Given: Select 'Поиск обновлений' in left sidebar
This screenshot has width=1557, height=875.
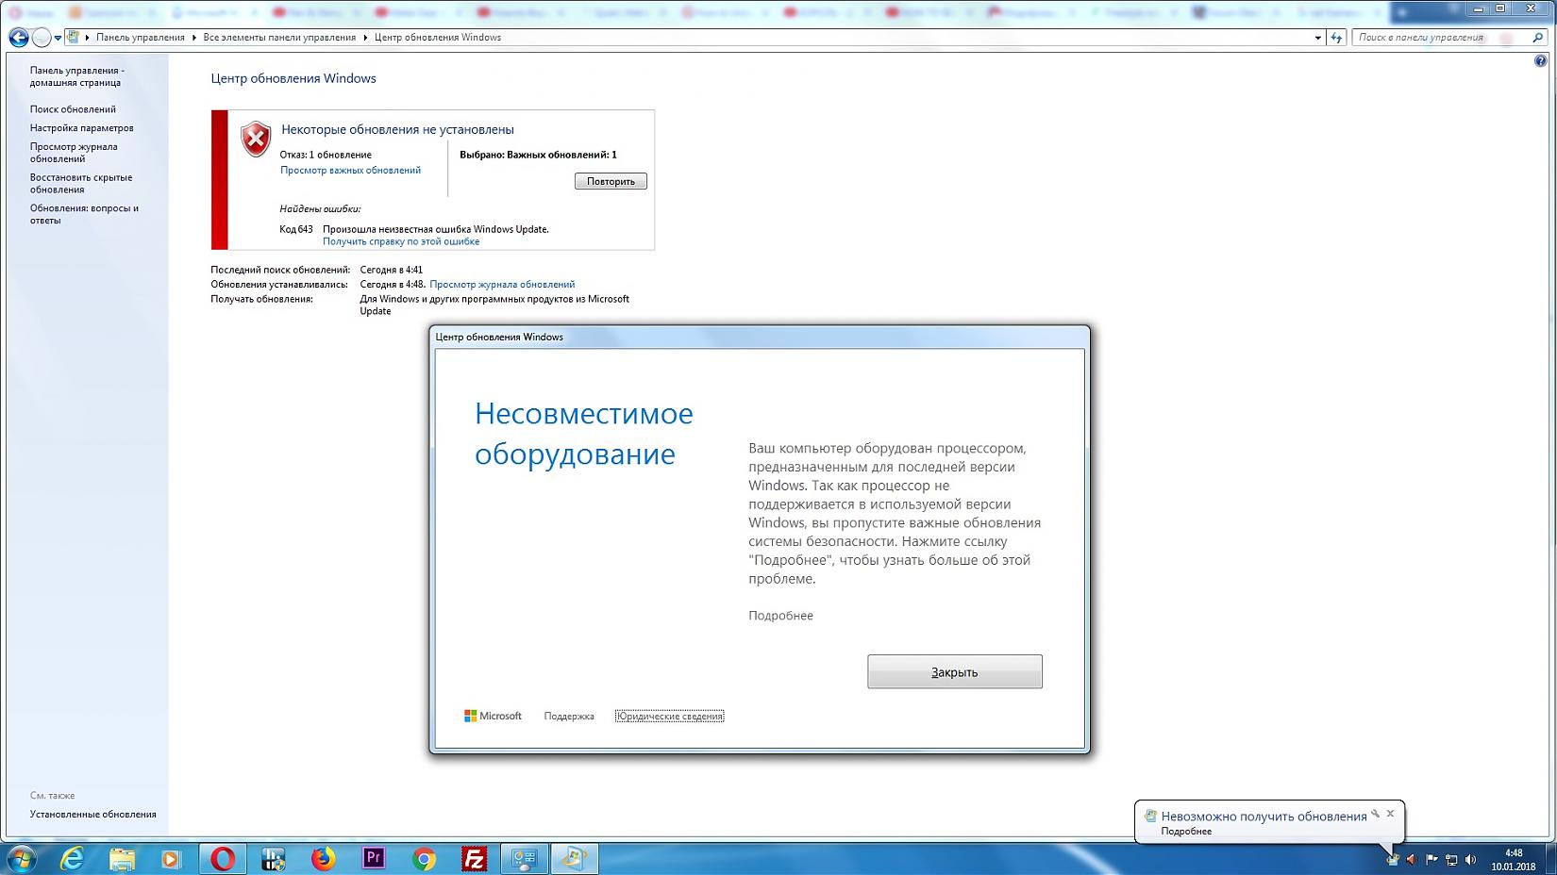Looking at the screenshot, I should [73, 109].
